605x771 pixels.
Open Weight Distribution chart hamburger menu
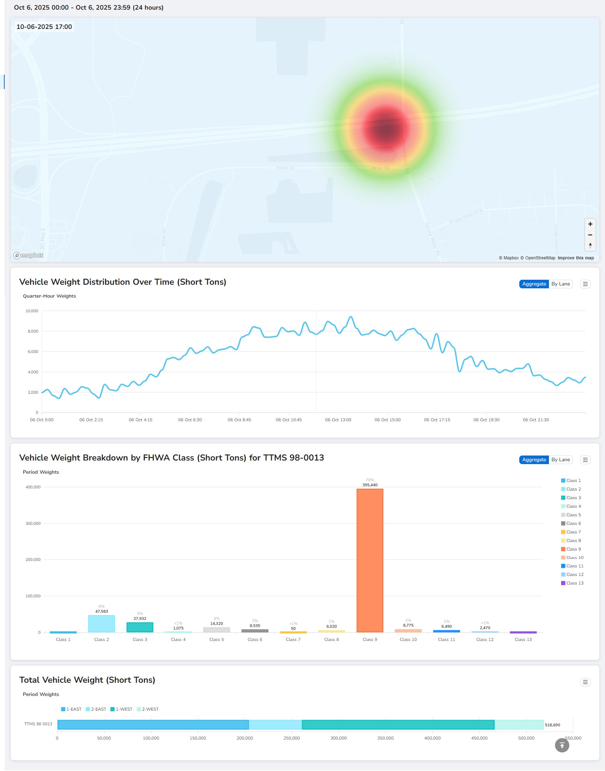(585, 284)
